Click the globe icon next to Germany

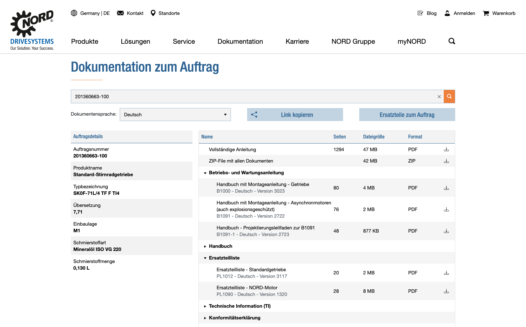74,13
